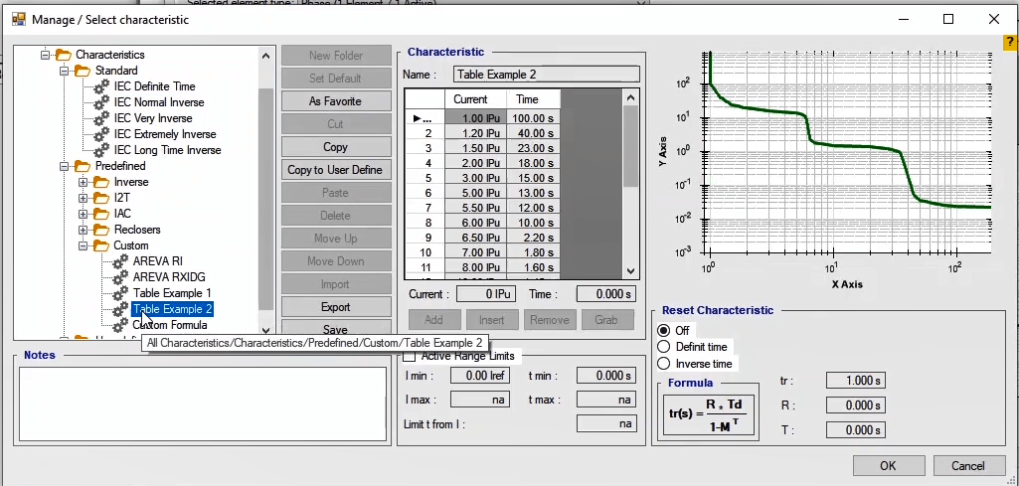Select Inverse time reset characteristic
The image size is (1019, 486).
[x=664, y=364]
